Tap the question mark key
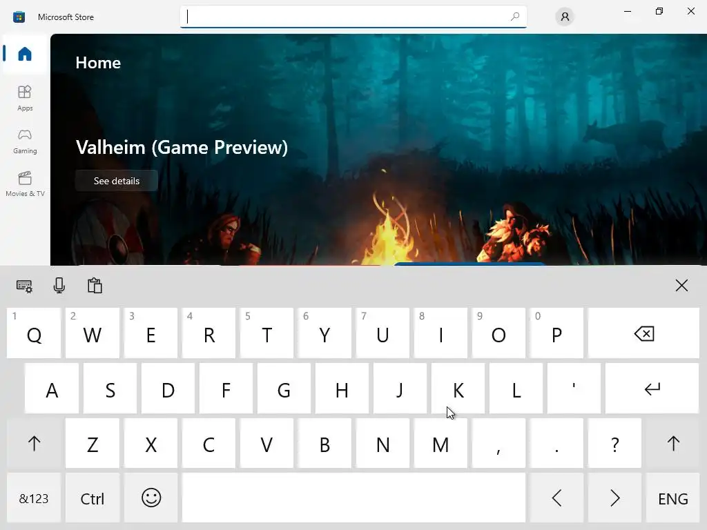 [x=614, y=444]
